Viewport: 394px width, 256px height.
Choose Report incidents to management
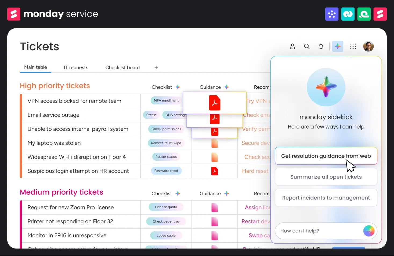pyautogui.click(x=326, y=198)
